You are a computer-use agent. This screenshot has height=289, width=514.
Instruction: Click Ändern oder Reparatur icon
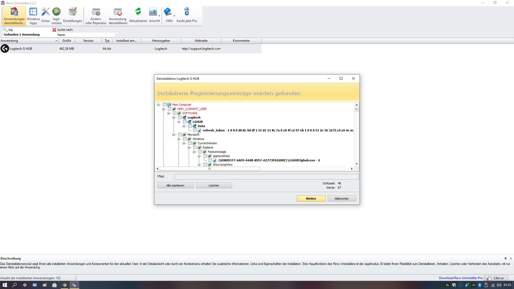[x=96, y=16]
